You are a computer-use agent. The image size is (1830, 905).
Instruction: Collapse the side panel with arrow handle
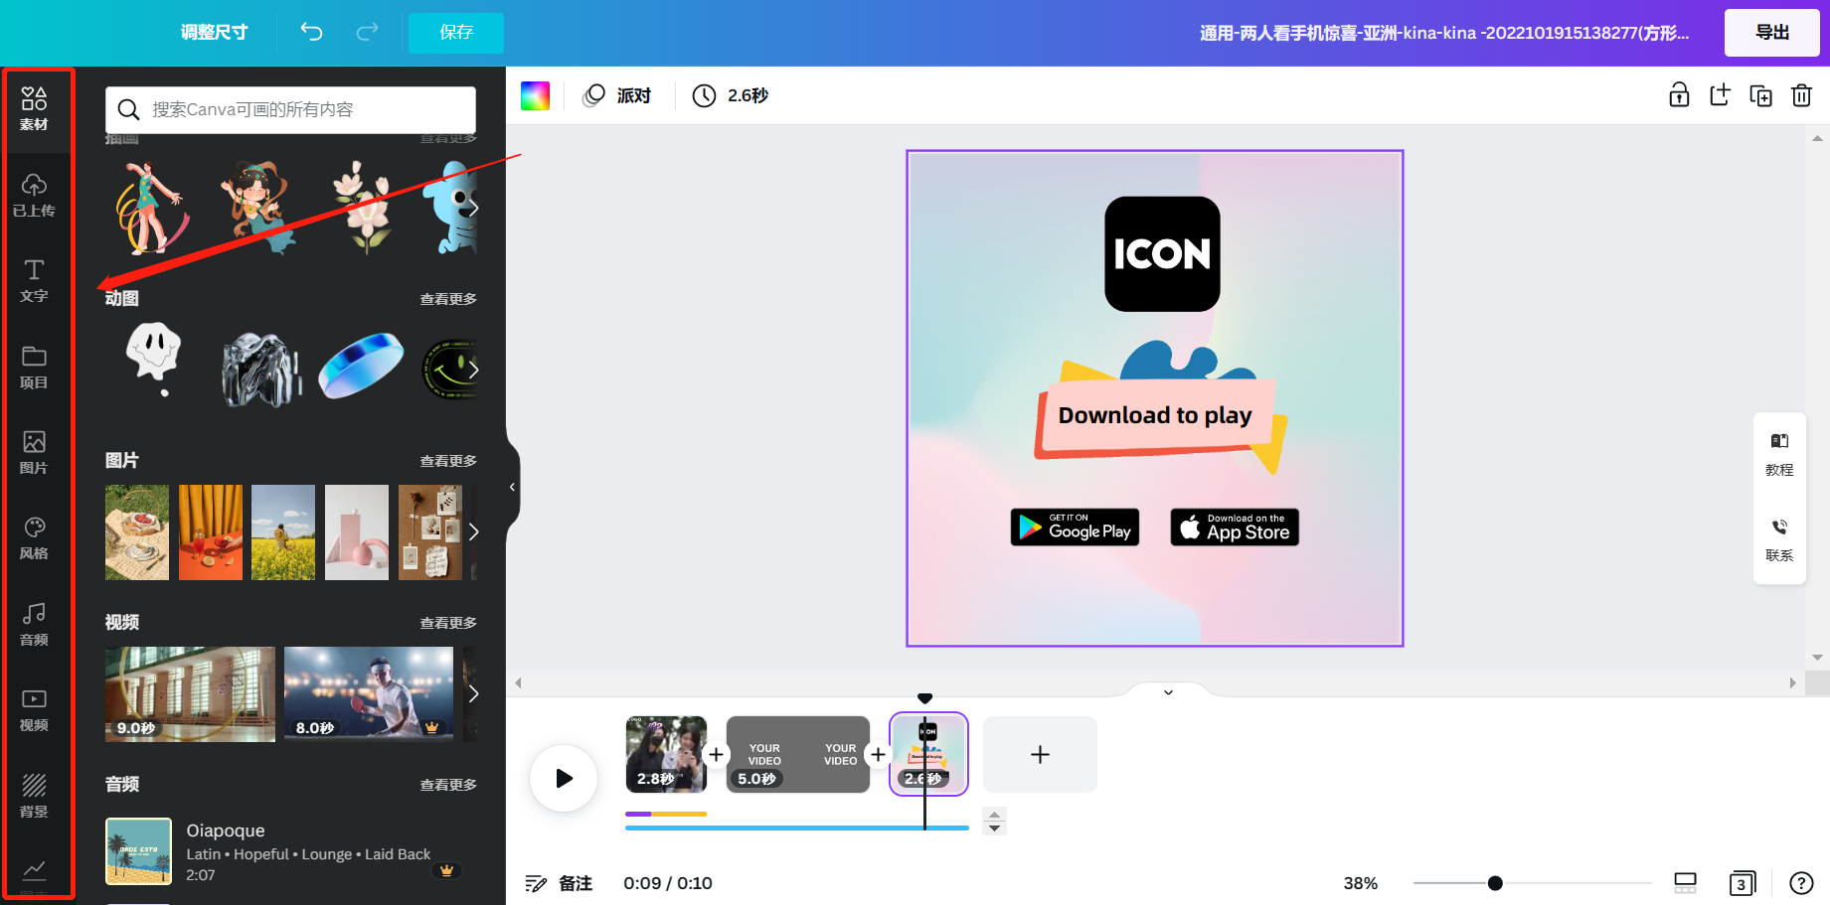[x=512, y=487]
